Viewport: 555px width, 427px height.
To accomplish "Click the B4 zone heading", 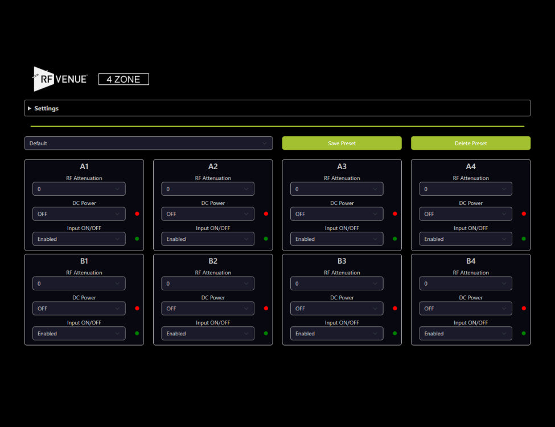I will coord(470,261).
